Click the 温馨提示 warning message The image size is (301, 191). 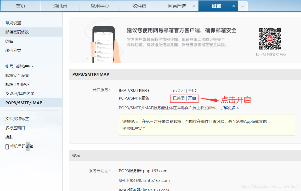click(x=207, y=125)
